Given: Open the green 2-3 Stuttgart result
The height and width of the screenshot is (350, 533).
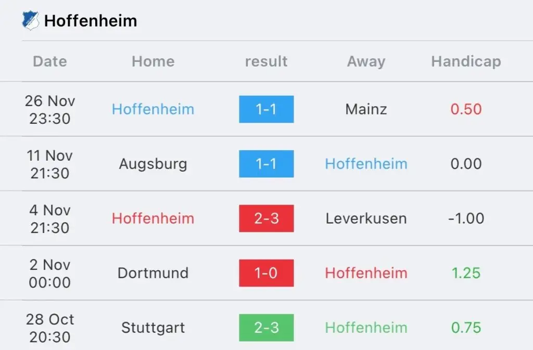Looking at the screenshot, I should point(266,328).
